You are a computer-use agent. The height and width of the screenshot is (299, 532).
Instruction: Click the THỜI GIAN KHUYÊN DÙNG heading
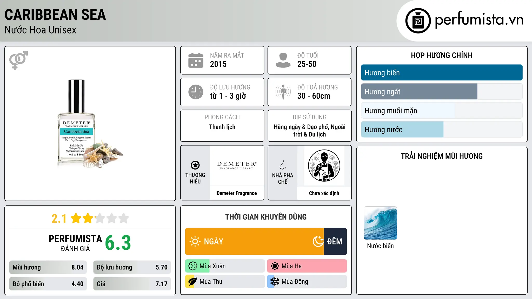click(x=266, y=217)
